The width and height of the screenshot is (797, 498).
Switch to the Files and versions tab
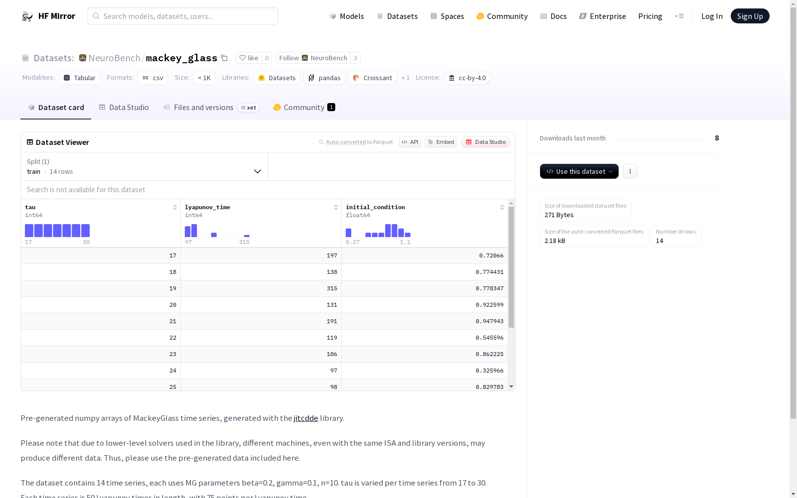[203, 108]
